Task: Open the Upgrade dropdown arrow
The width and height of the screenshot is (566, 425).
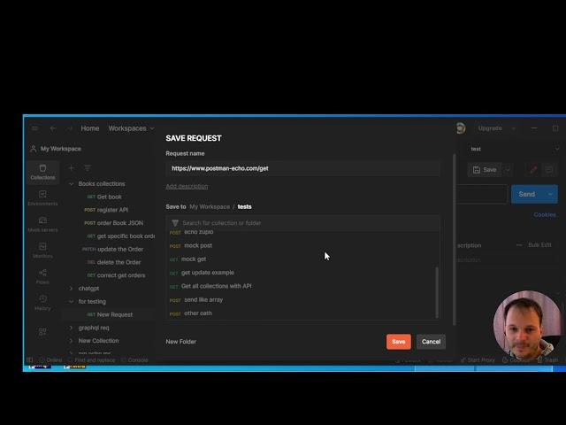Action: pos(513,128)
